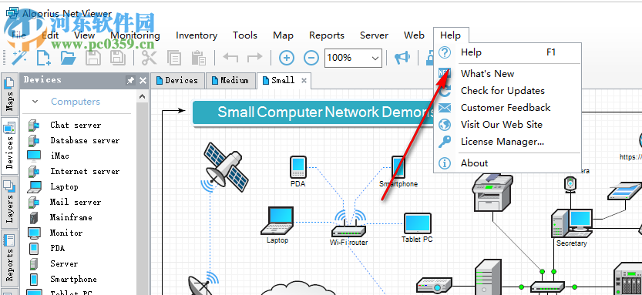Choose Visit Our Web Site
This screenshot has height=295, width=642.
[507, 125]
